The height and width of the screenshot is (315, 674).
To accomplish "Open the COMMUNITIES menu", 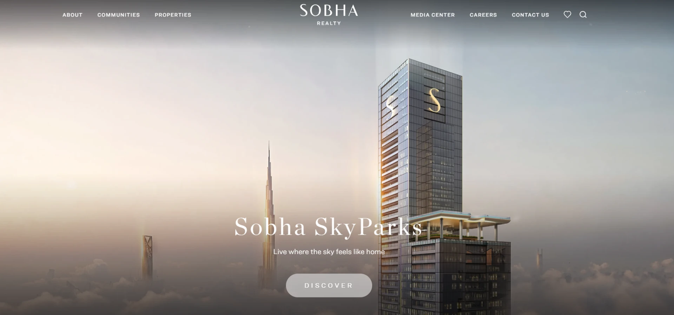I will [119, 15].
